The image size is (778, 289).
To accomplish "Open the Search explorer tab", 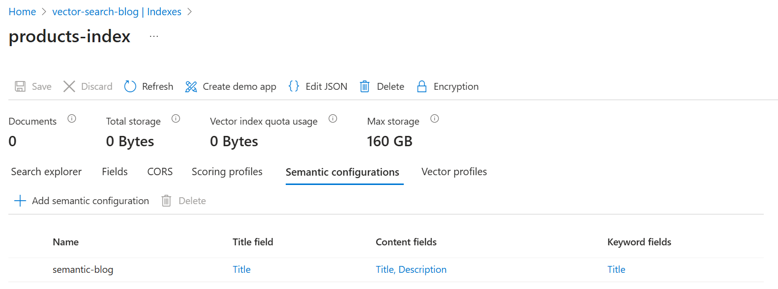I will click(46, 172).
